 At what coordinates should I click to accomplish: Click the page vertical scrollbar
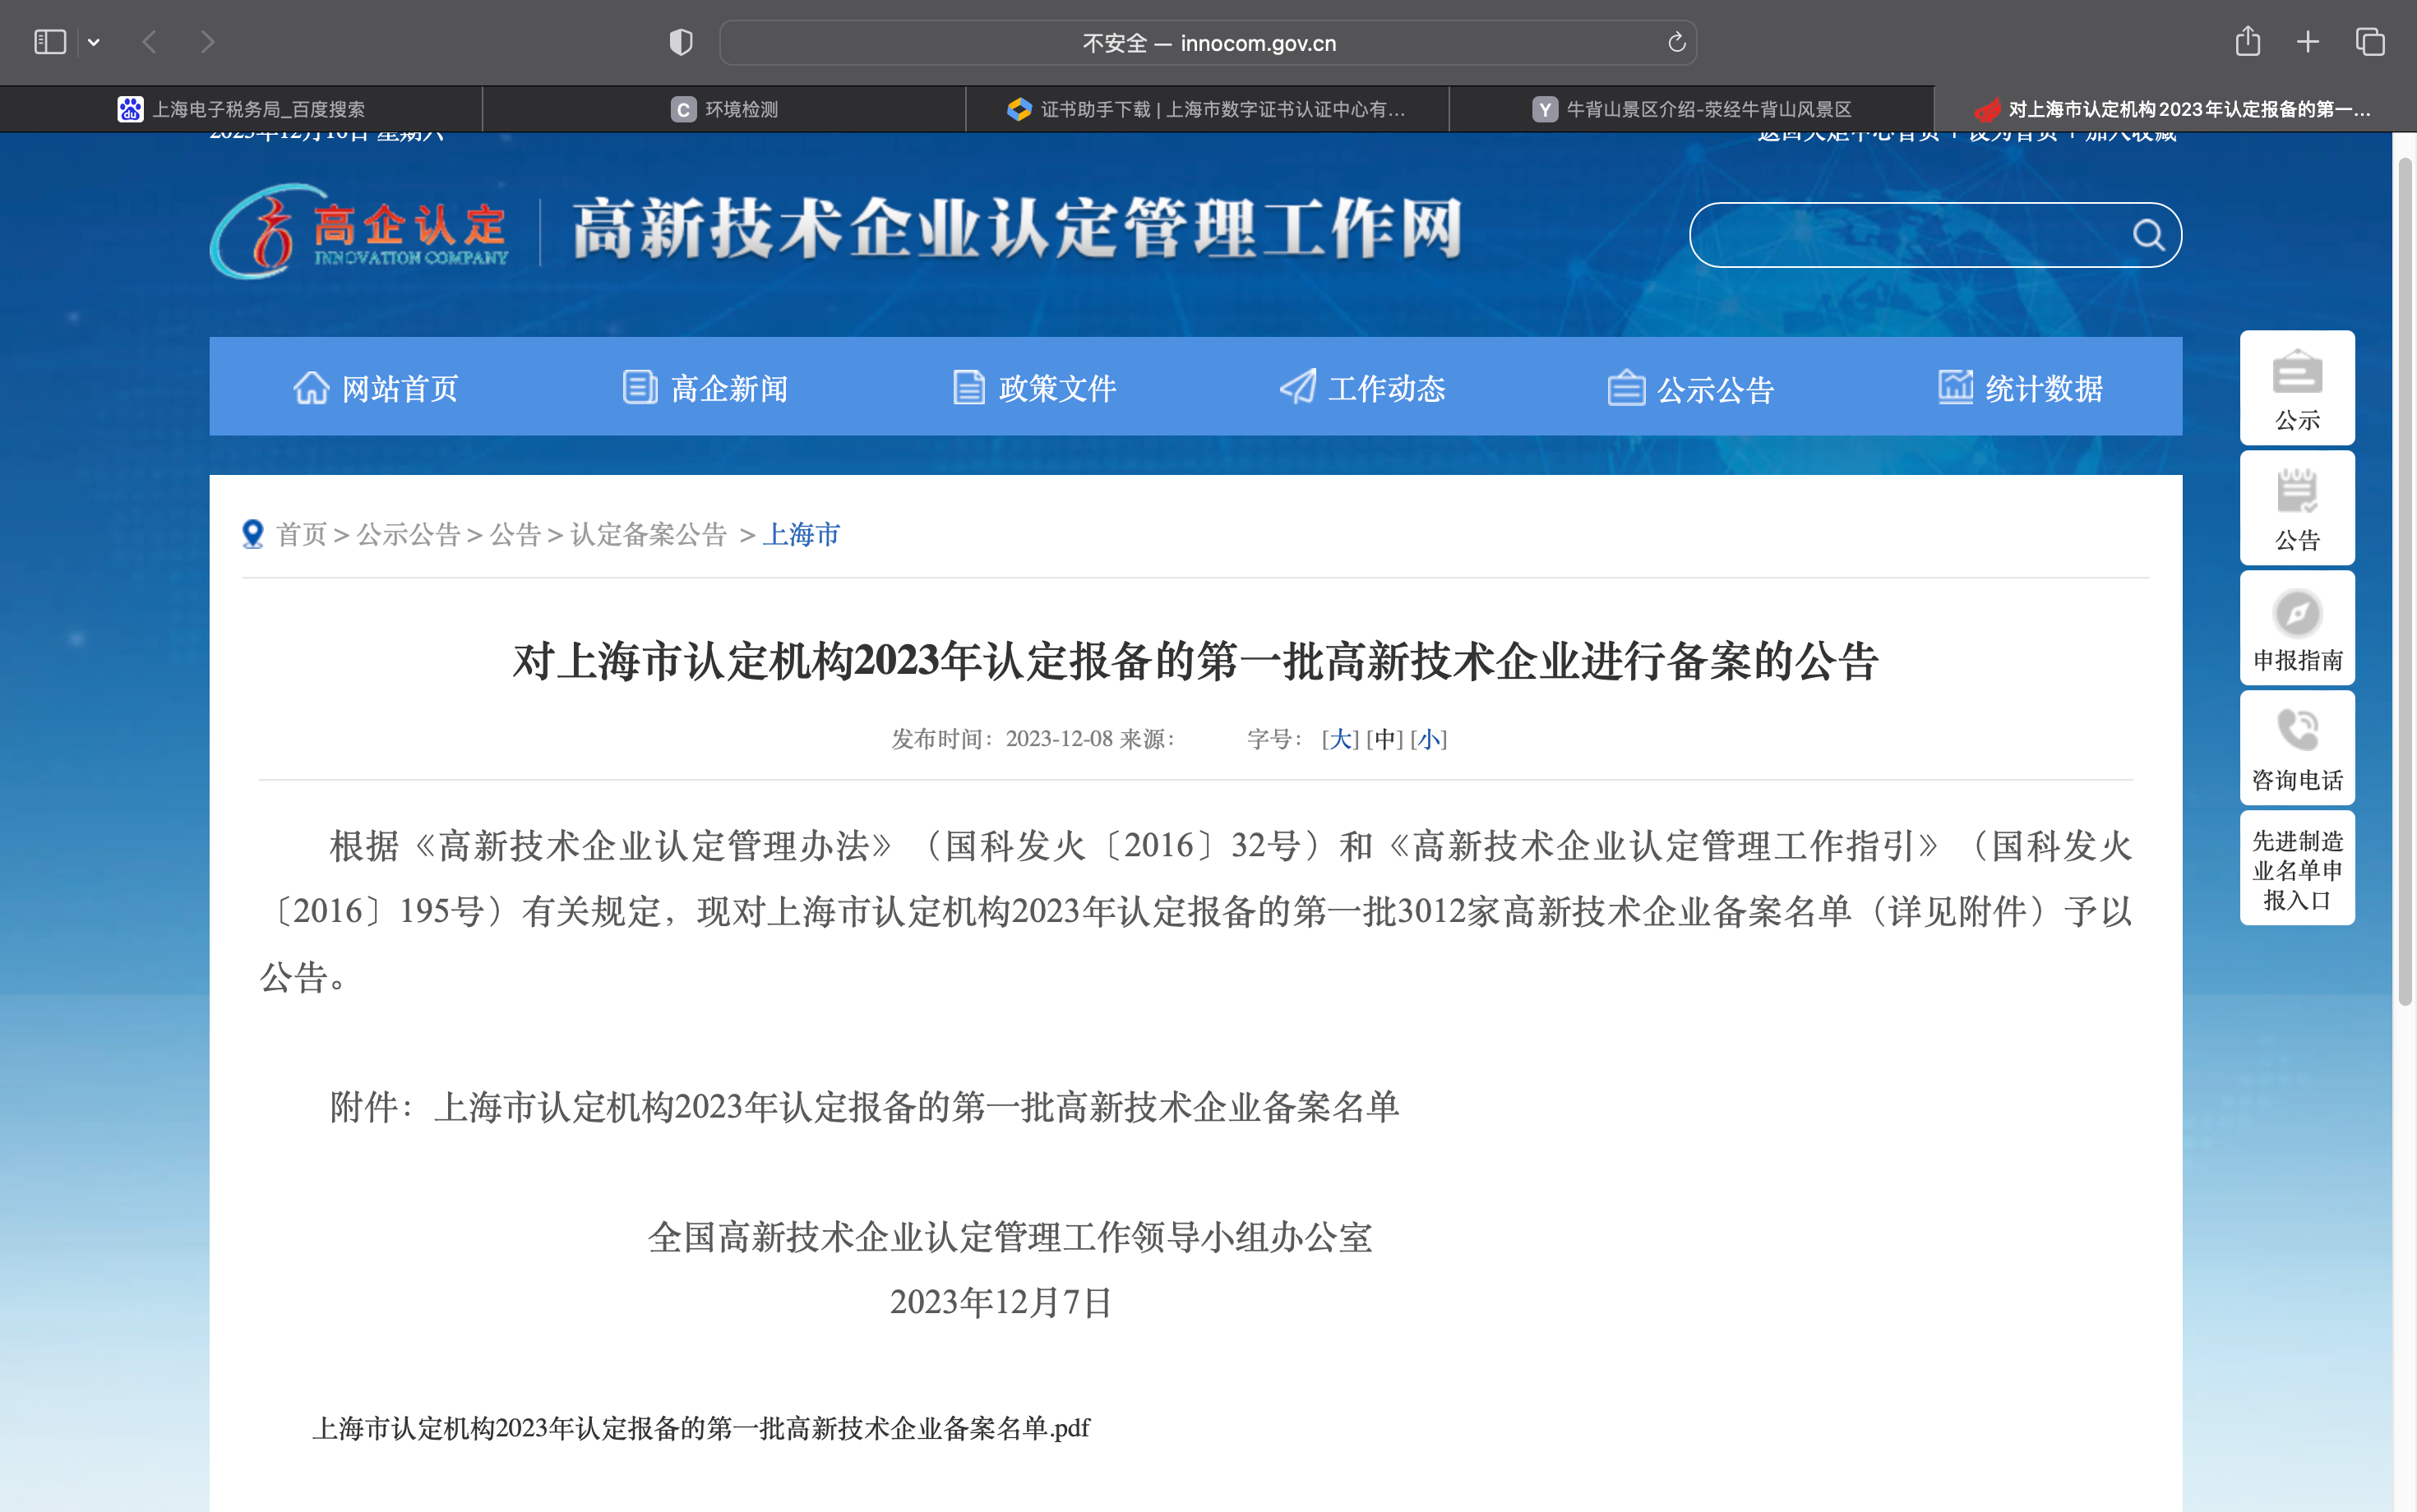click(2405, 580)
